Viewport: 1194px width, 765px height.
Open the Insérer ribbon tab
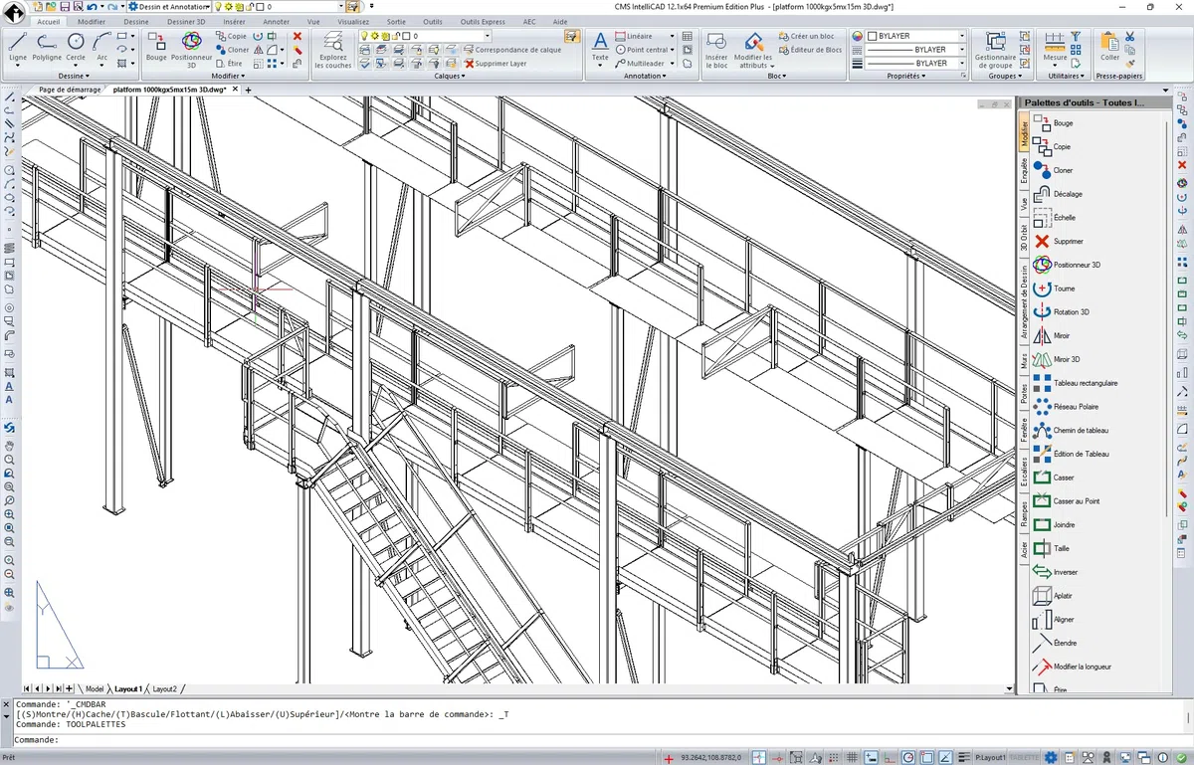235,21
